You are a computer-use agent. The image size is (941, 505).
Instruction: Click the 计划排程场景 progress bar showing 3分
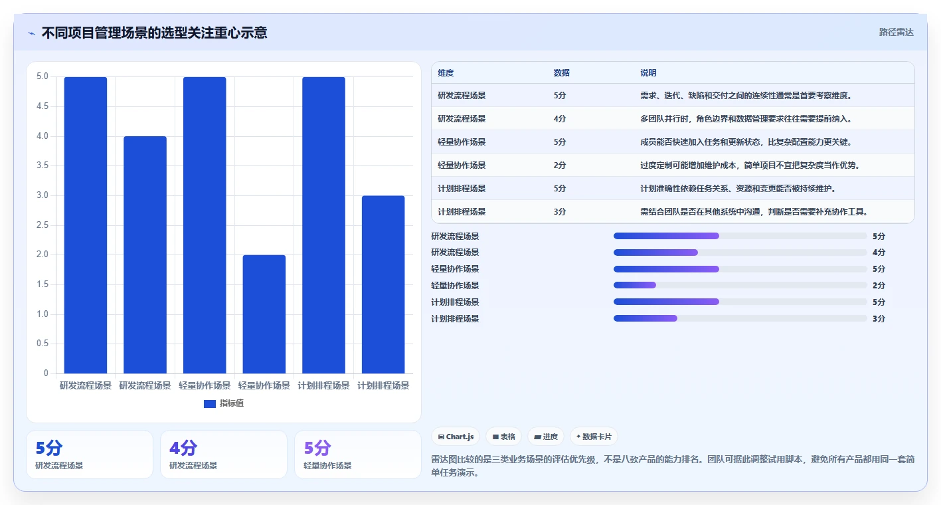tap(740, 318)
